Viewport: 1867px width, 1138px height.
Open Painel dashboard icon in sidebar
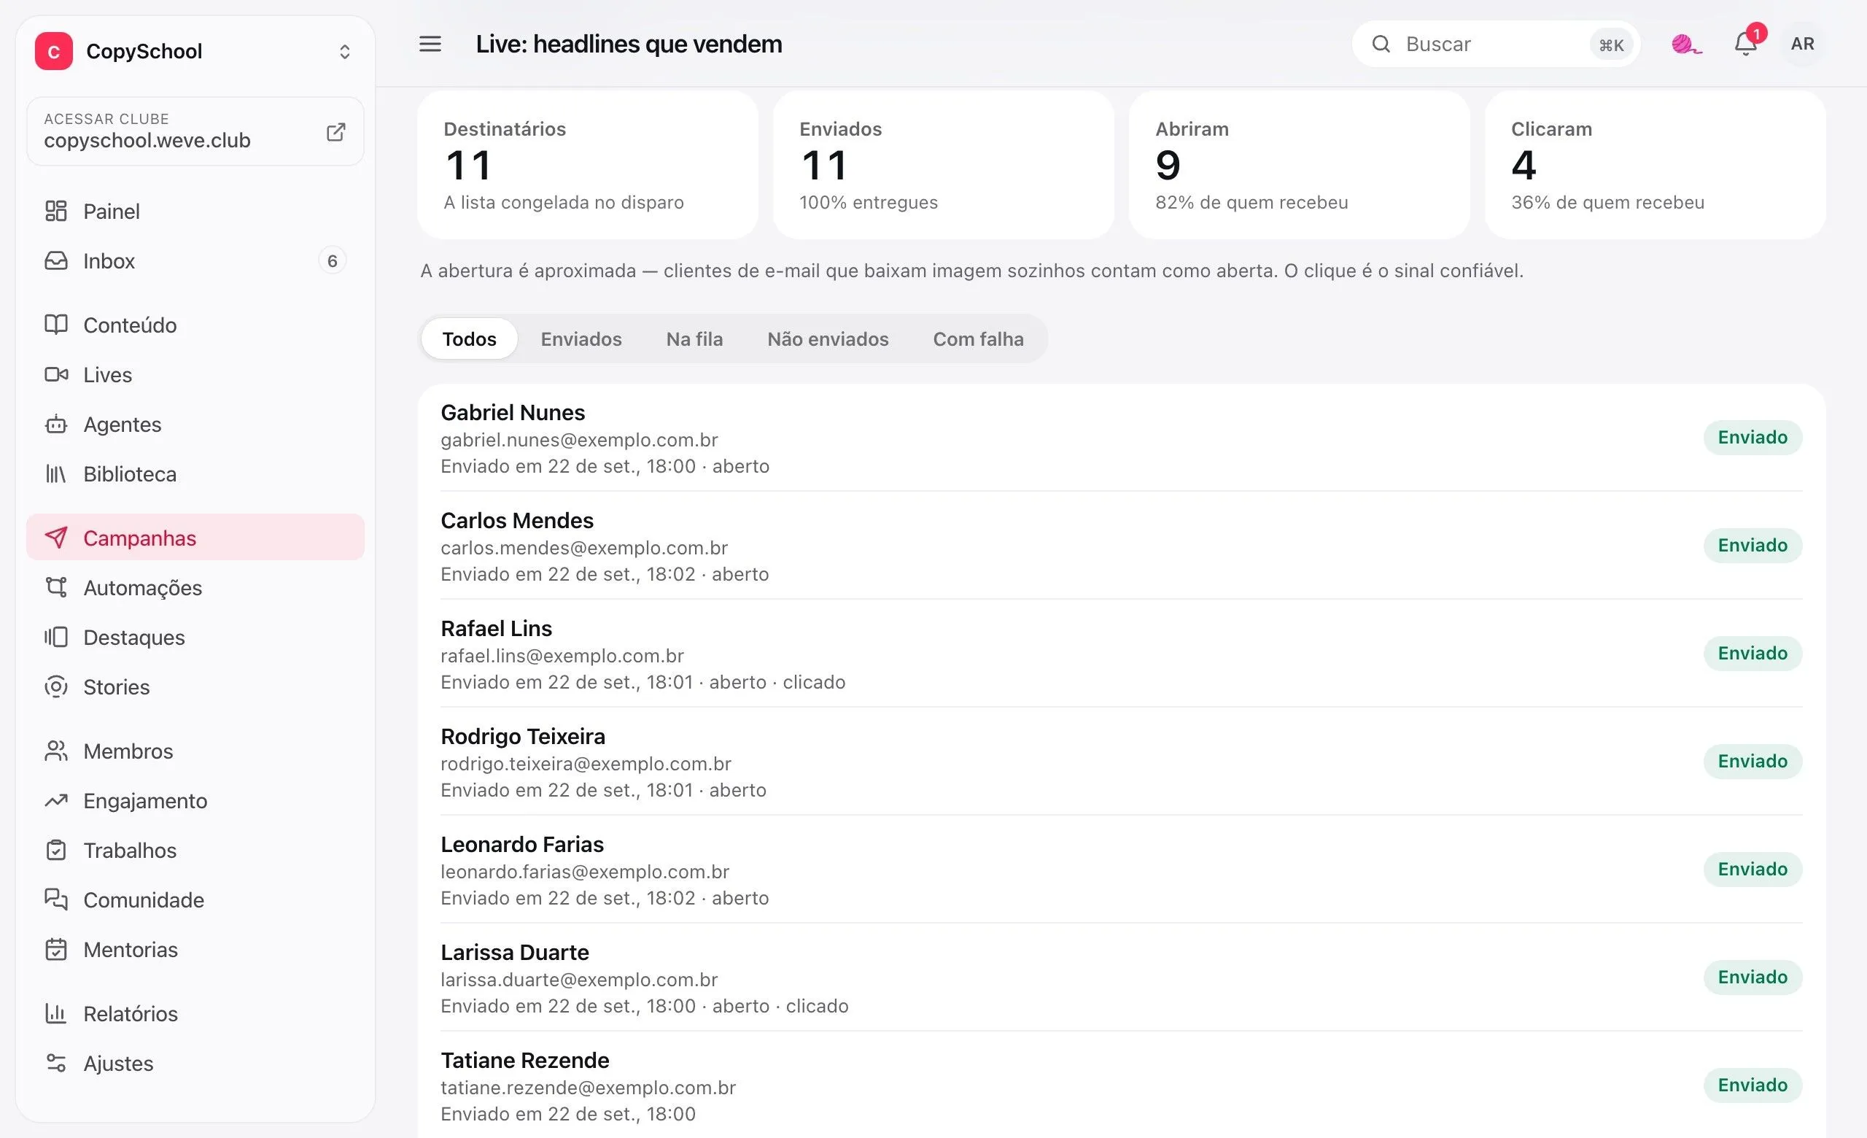pos(56,211)
